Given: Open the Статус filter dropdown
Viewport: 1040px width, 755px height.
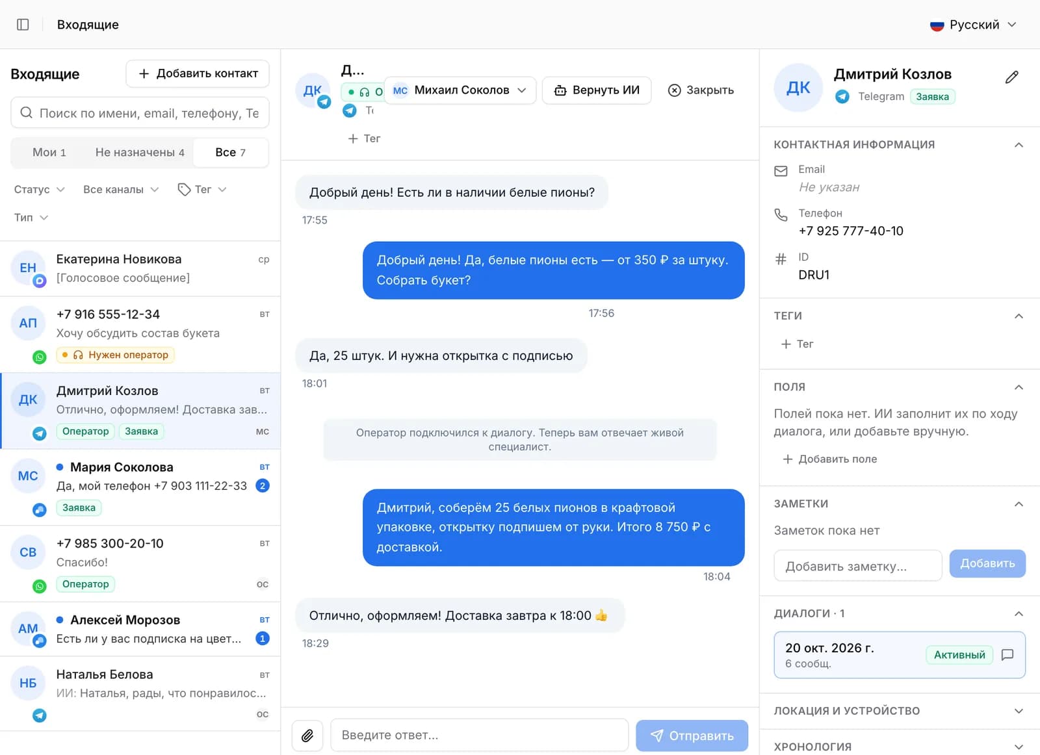Looking at the screenshot, I should (39, 189).
